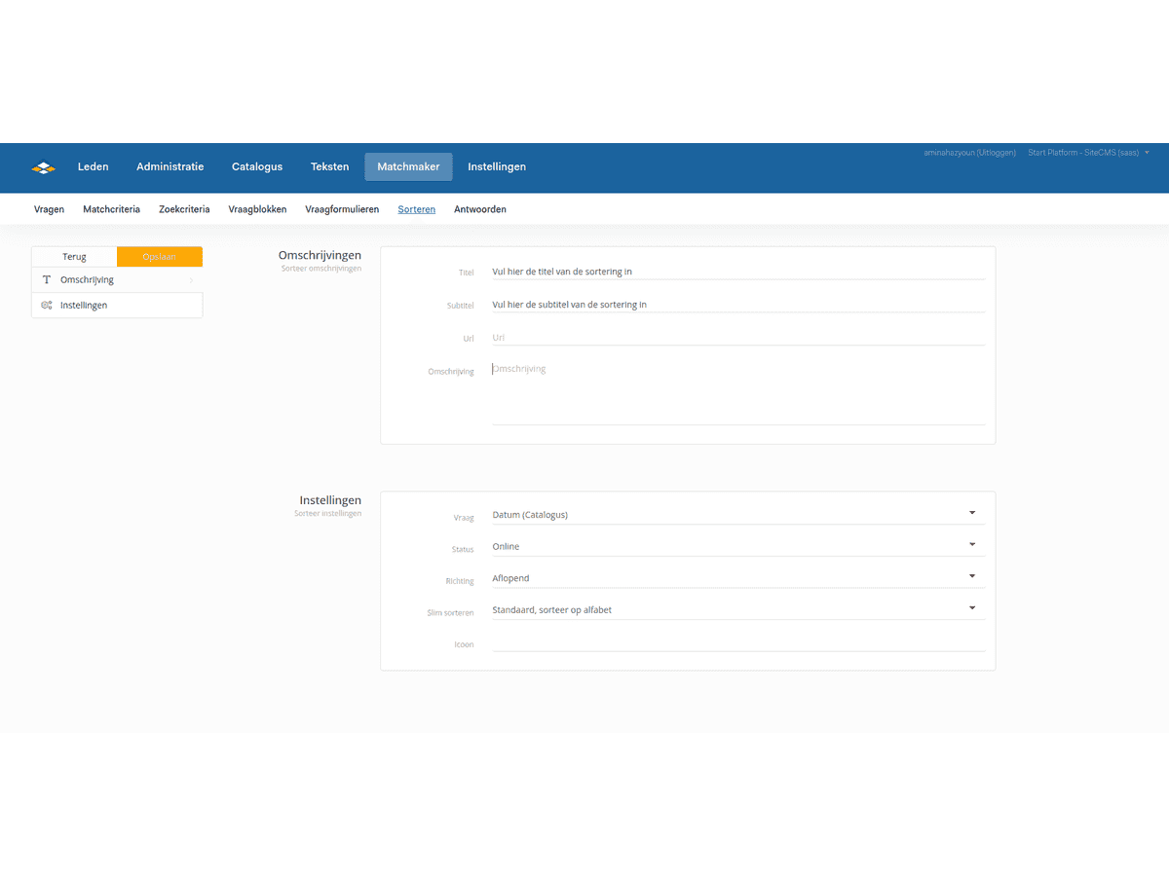1169x876 pixels.
Task: Select the Antwoorden tab
Action: tap(480, 209)
